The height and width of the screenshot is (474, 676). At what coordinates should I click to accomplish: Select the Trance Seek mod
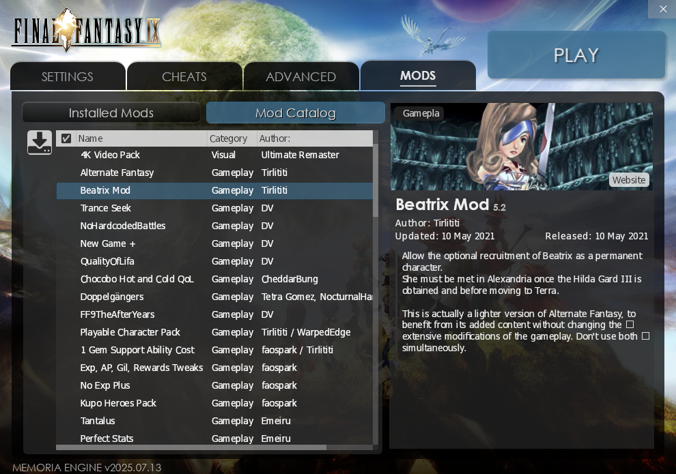tap(214, 208)
